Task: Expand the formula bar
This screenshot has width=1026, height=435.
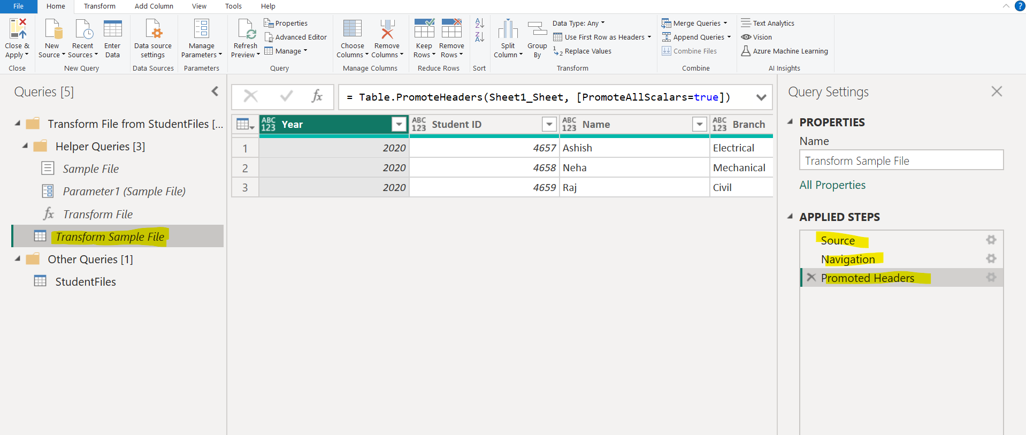Action: (761, 97)
